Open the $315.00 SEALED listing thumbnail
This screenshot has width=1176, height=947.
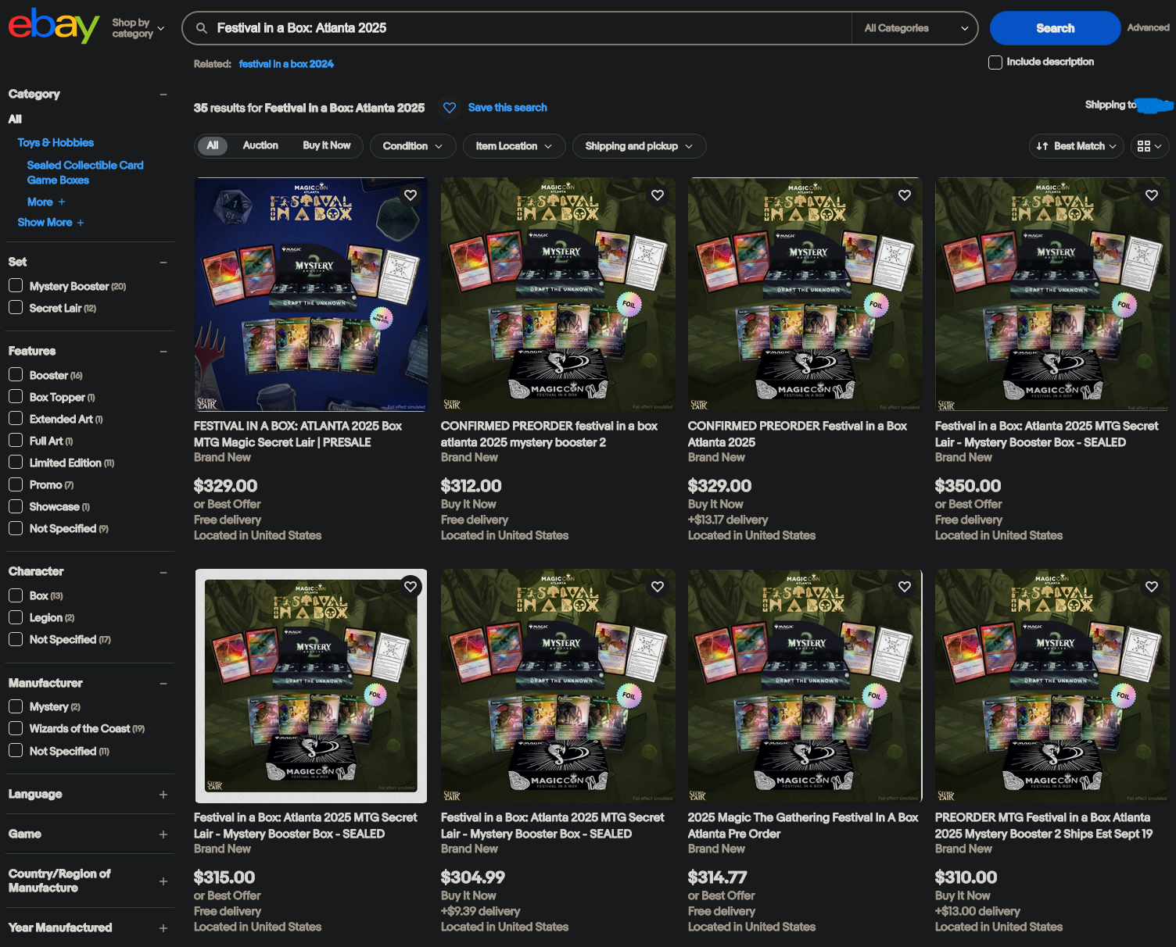point(310,686)
